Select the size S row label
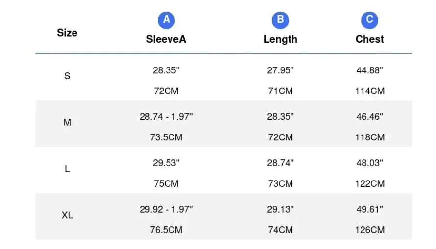 67,76
